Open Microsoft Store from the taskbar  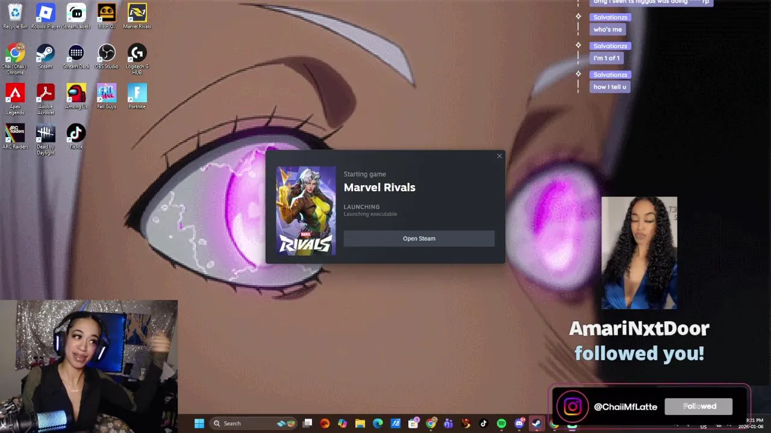click(x=413, y=423)
